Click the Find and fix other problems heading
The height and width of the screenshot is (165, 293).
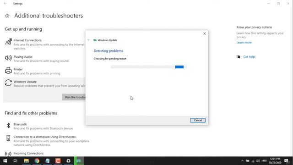(31, 113)
